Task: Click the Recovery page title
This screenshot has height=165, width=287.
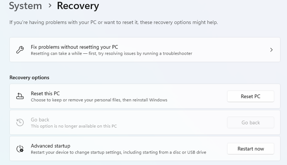Action: (78, 6)
